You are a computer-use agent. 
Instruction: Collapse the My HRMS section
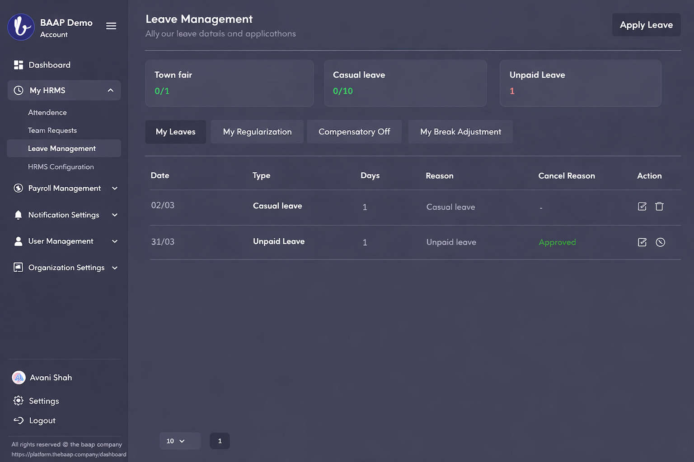coord(110,90)
